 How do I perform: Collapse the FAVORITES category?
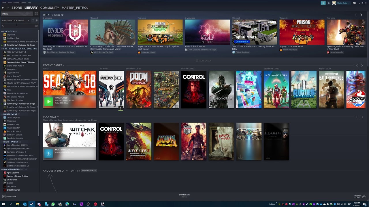tap(2, 31)
